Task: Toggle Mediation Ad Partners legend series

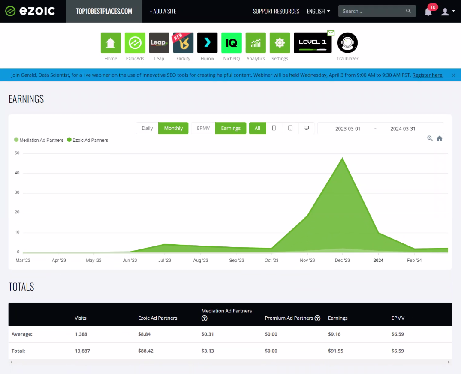Action: (39, 140)
